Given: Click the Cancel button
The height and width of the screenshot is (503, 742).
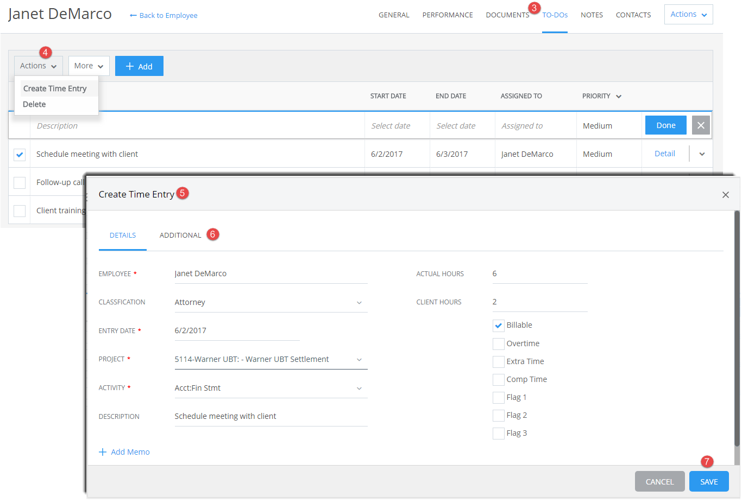Looking at the screenshot, I should pyautogui.click(x=659, y=482).
